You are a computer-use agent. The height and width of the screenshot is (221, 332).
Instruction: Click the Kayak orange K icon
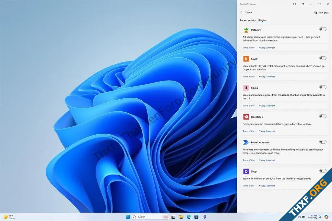point(246,59)
